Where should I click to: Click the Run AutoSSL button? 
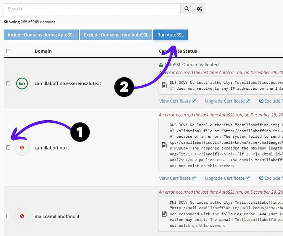171,35
